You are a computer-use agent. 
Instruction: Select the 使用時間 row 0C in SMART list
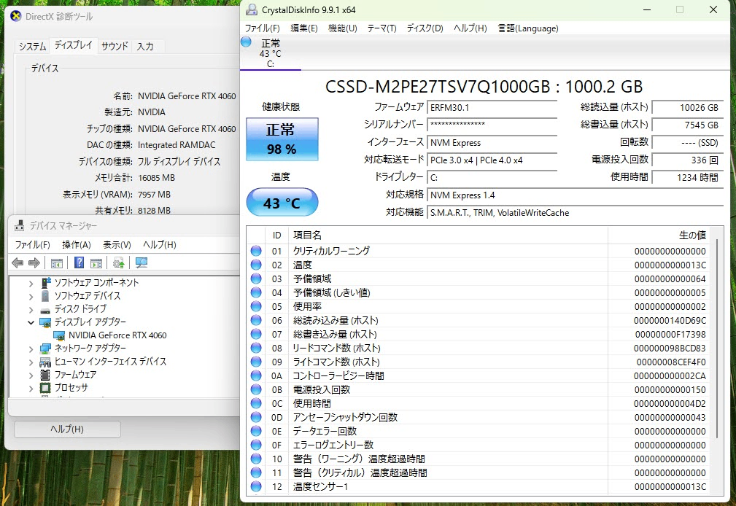(479, 404)
